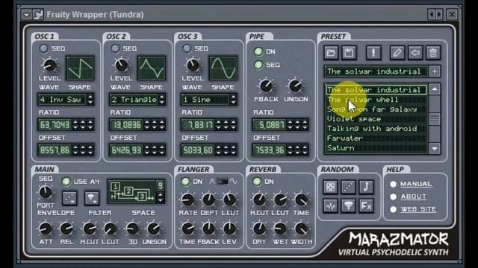Rename preset with pencil icon
This screenshot has width=478, height=268.
point(397,53)
